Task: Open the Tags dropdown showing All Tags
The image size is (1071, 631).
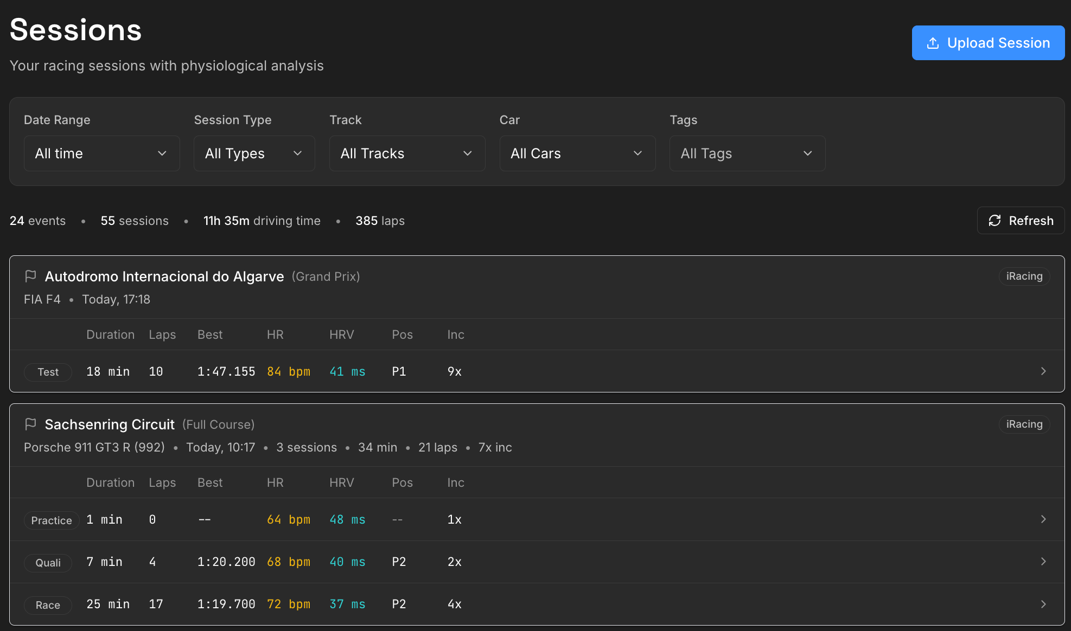Action: click(748, 153)
